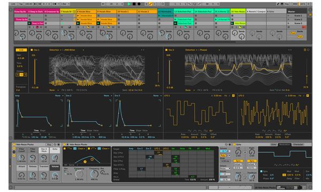Launch the Velo-Rezzo clip in track 16
Image resolution: width=321 pixels, height=192 pixels.
pyautogui.click(x=232, y=23)
